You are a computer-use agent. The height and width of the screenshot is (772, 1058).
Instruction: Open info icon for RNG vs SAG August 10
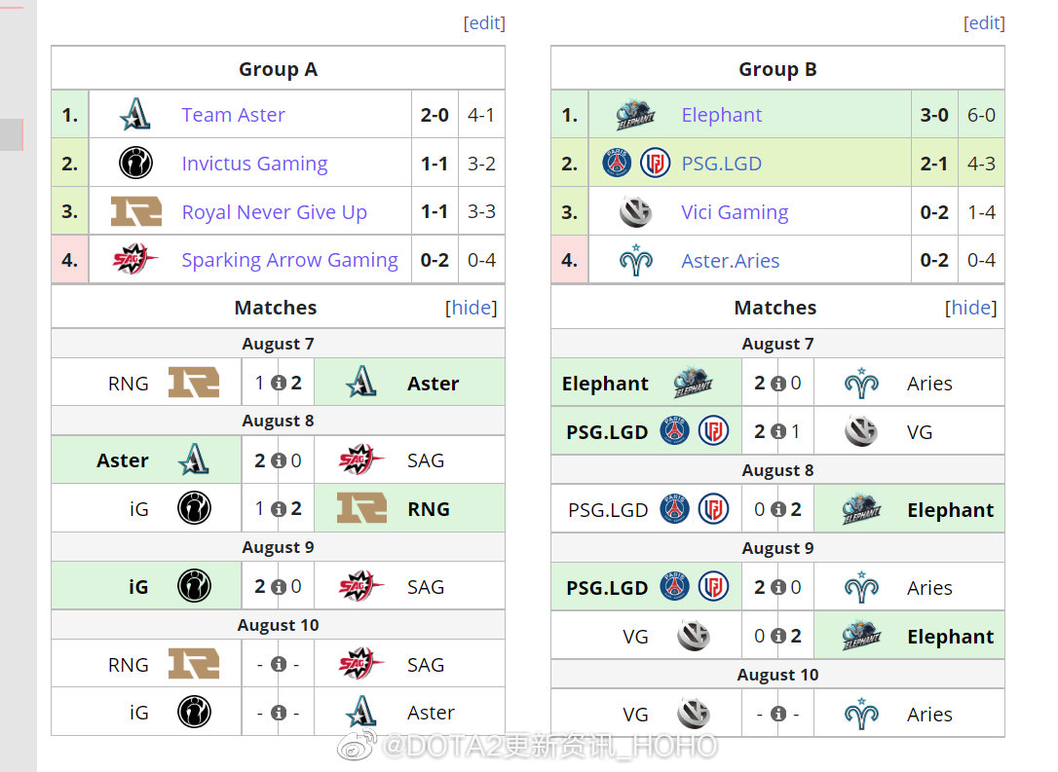[x=279, y=665]
